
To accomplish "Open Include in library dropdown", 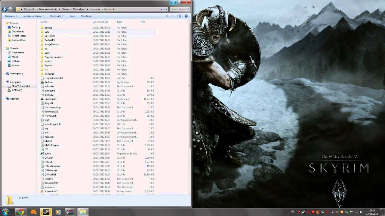I will tap(33, 16).
